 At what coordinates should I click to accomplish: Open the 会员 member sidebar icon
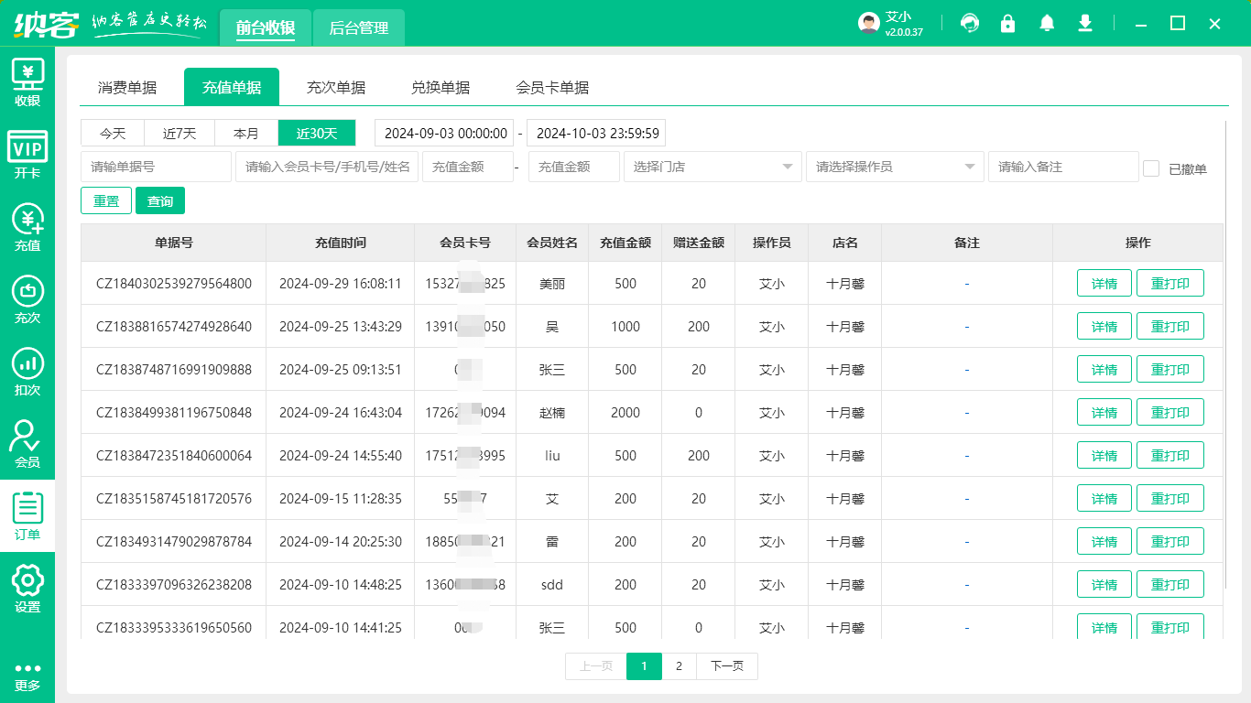point(27,444)
